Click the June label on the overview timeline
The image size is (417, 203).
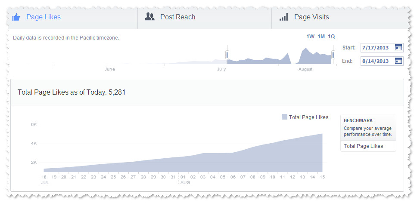pyautogui.click(x=109, y=69)
